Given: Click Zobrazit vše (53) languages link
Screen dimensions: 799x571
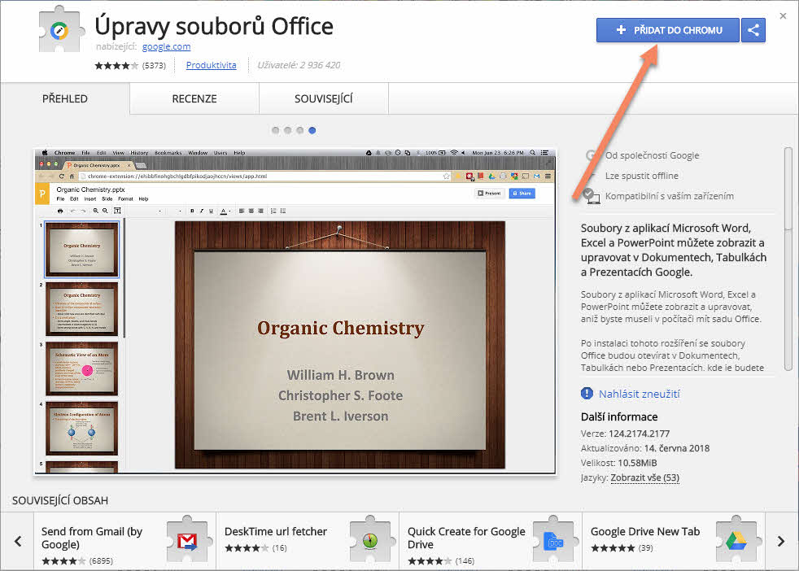Looking at the screenshot, I should 644,477.
